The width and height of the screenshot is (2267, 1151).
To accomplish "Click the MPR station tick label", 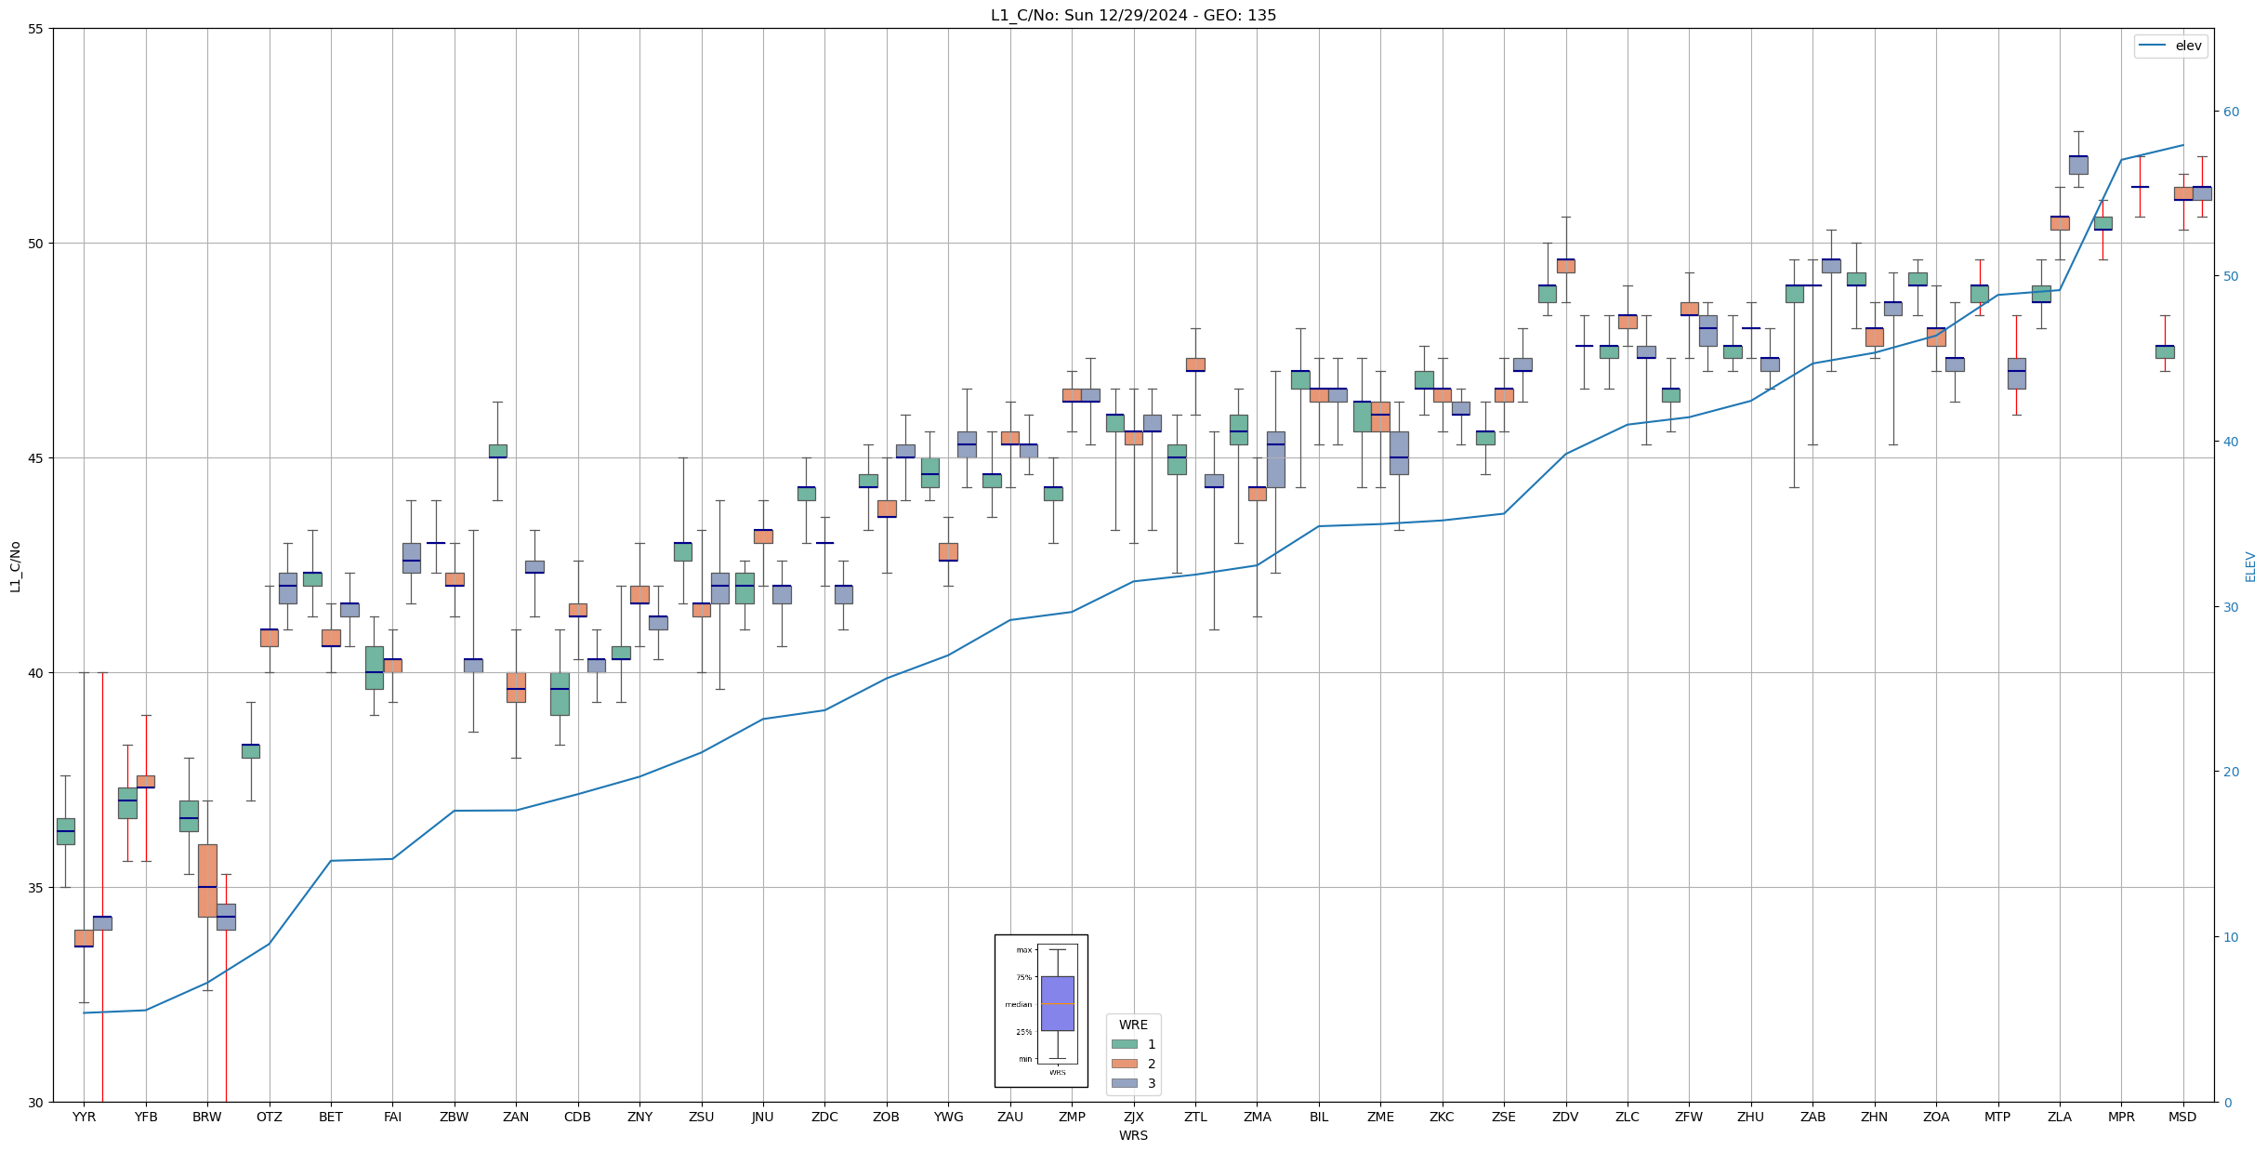I will (2121, 1117).
